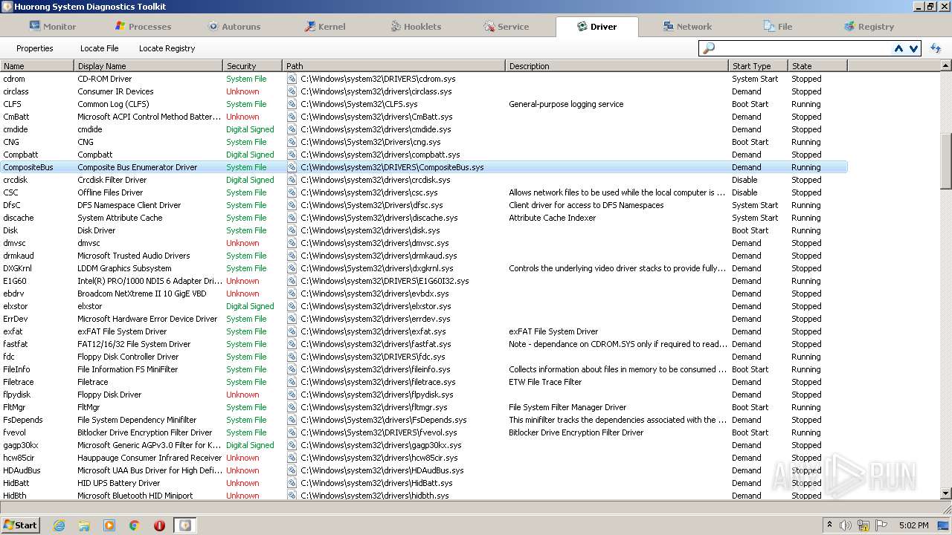The width and height of the screenshot is (952, 535).
Task: Open the Processes tab
Action: pos(143,26)
